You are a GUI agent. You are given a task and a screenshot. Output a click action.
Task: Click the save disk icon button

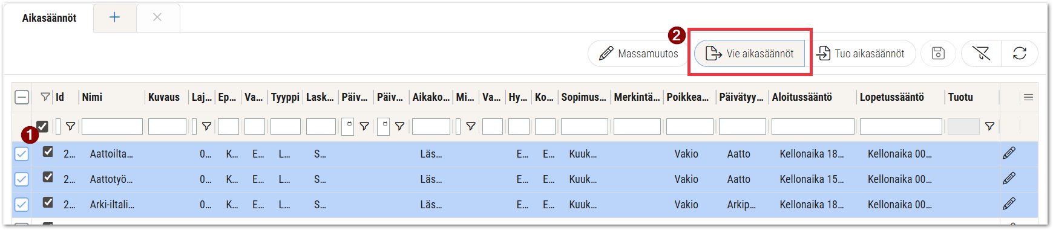[938, 53]
